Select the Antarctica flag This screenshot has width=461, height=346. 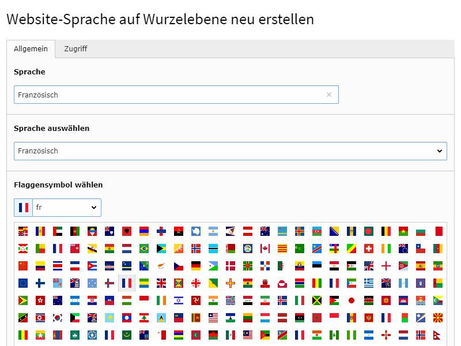pos(196,231)
